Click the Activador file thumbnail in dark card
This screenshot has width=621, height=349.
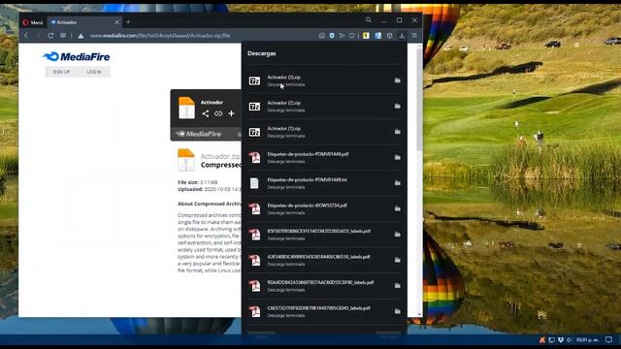tap(186, 108)
